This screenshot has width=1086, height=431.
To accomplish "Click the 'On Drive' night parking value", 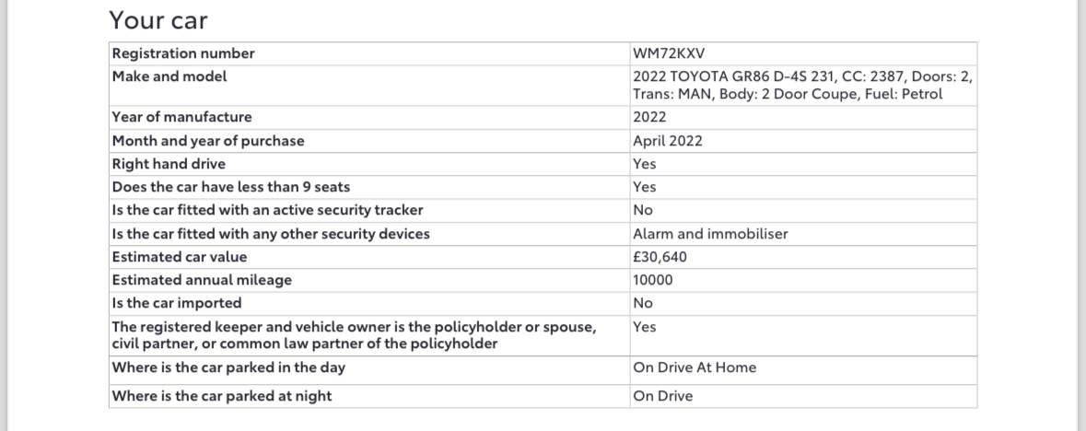I will (662, 396).
